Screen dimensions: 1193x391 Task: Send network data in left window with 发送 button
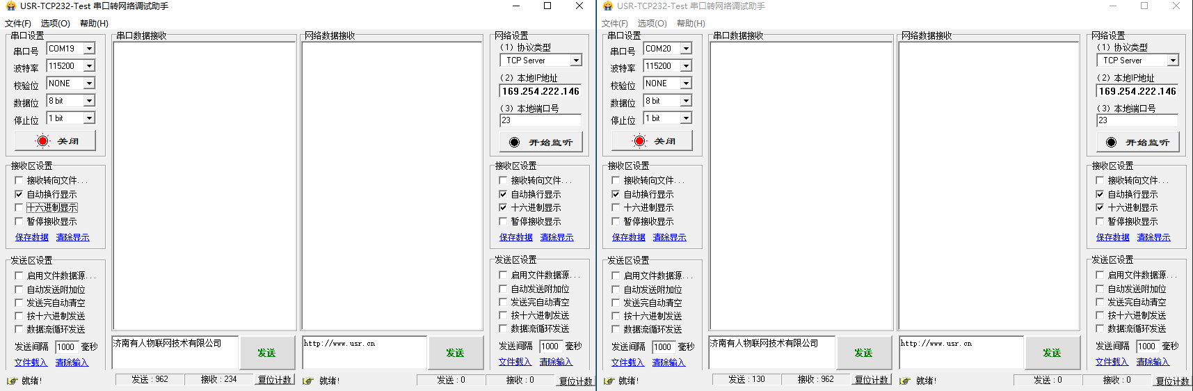tap(455, 353)
